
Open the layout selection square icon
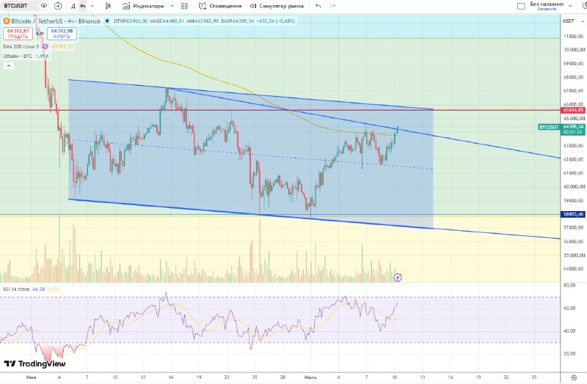tap(521, 6)
